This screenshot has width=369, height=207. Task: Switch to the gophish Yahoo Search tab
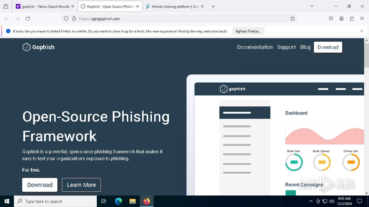tap(45, 6)
